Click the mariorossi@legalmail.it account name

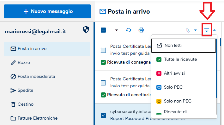35,32
